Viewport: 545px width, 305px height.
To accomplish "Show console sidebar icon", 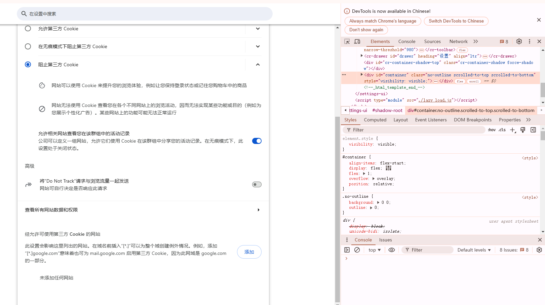I will coord(347,250).
